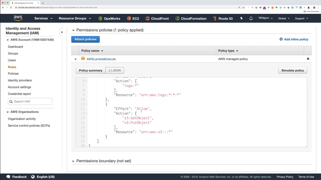
Task: Click the Attach policies button
Action: point(85,39)
